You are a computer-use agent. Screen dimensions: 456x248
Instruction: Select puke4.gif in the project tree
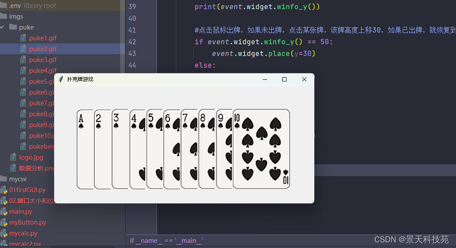pyautogui.click(x=43, y=71)
